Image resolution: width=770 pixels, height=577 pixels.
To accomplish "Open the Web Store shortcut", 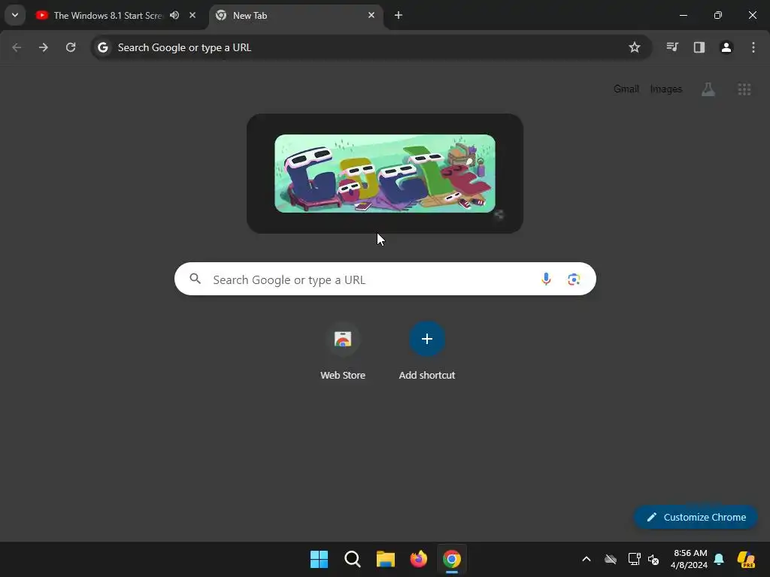I will pyautogui.click(x=343, y=352).
